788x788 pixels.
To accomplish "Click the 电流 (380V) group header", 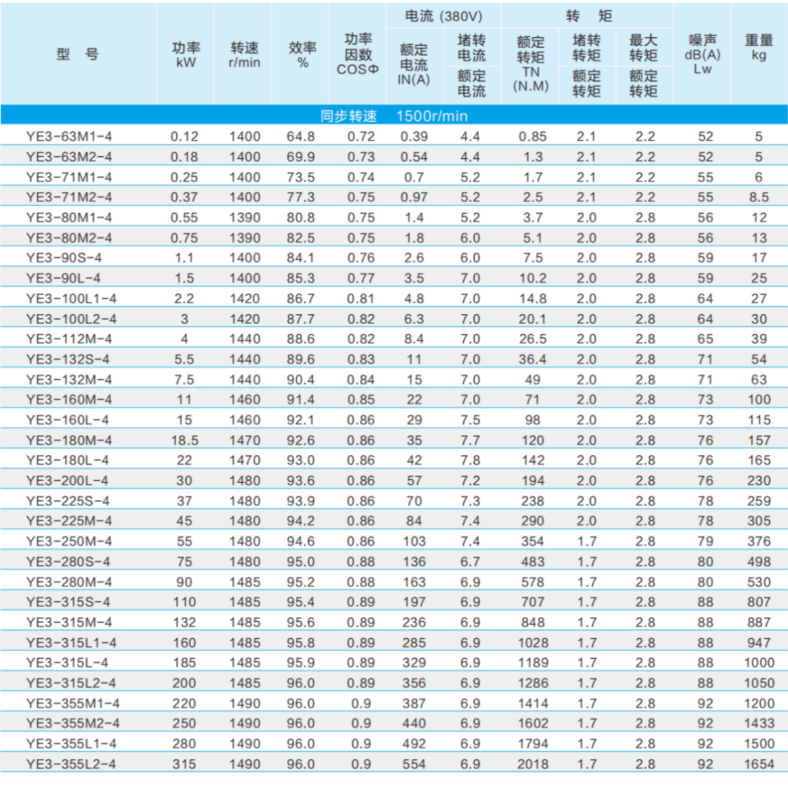I will (x=443, y=17).
